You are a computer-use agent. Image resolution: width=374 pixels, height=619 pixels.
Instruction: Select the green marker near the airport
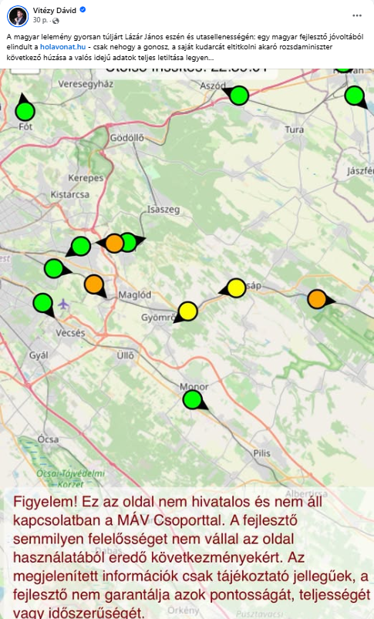[42, 303]
